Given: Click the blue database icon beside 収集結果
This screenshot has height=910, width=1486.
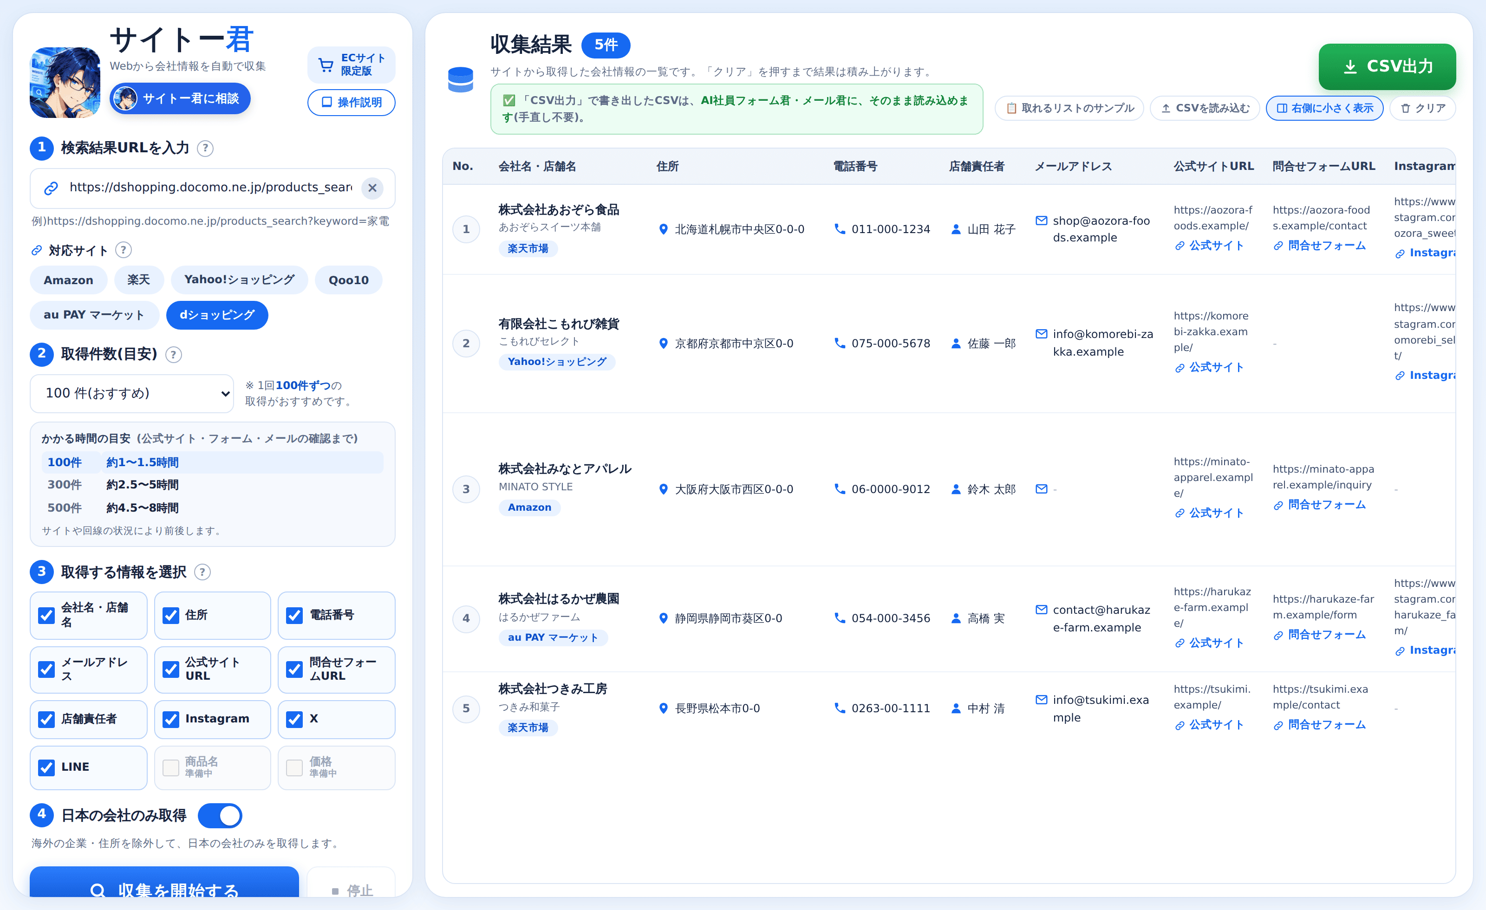Looking at the screenshot, I should click(460, 79).
